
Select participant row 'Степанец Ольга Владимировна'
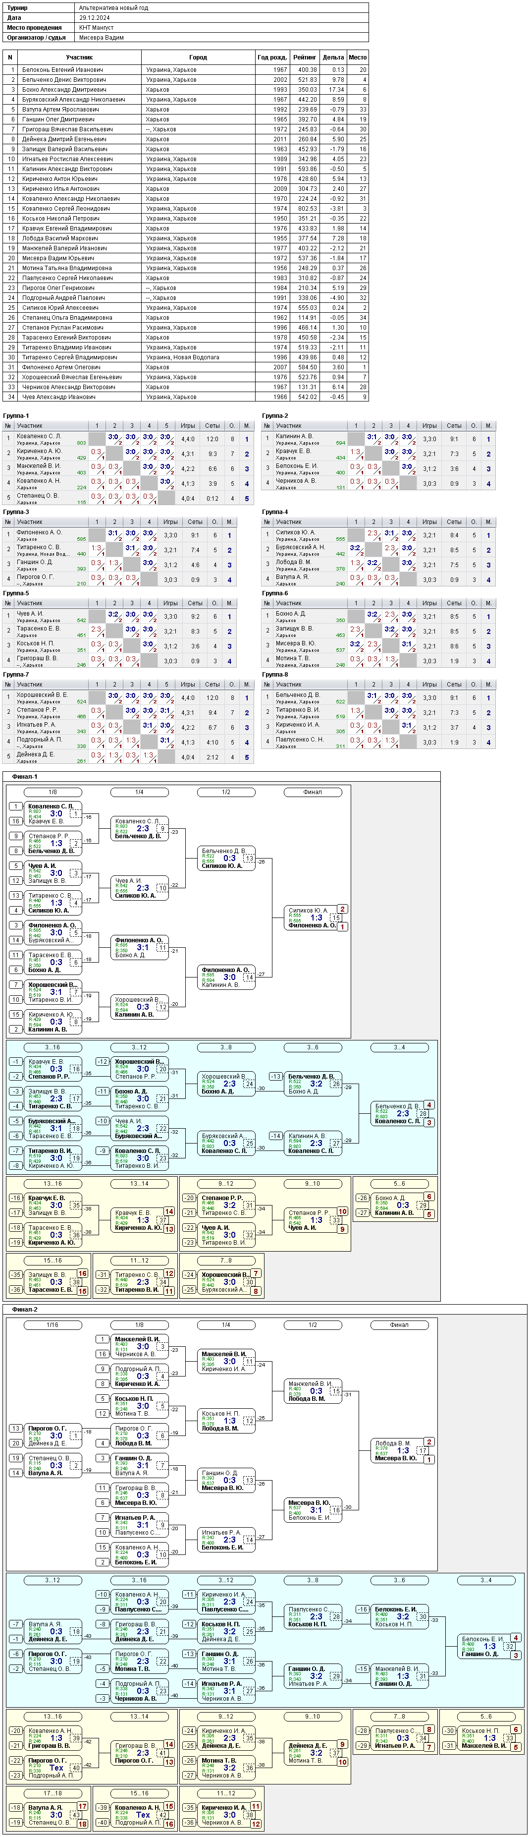tap(186, 317)
